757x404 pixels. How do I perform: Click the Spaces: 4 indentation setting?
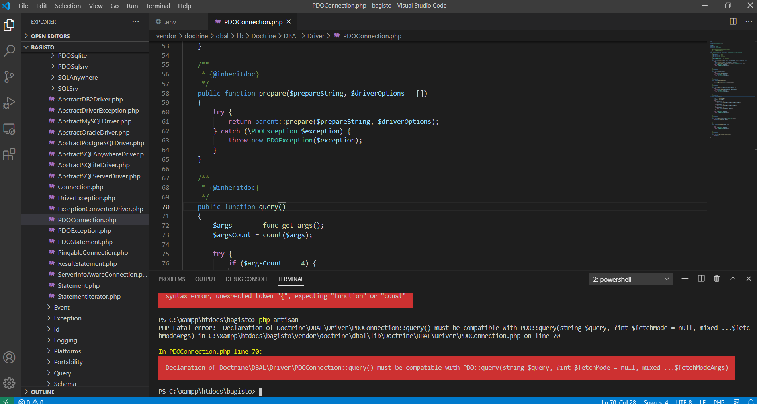656,402
